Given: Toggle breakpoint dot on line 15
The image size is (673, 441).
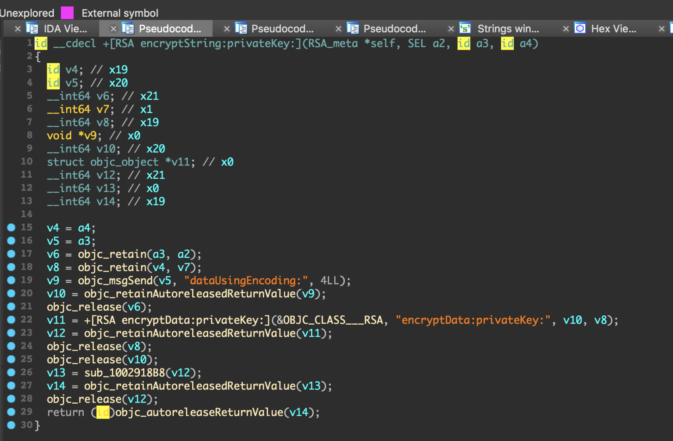Looking at the screenshot, I should coord(11,228).
